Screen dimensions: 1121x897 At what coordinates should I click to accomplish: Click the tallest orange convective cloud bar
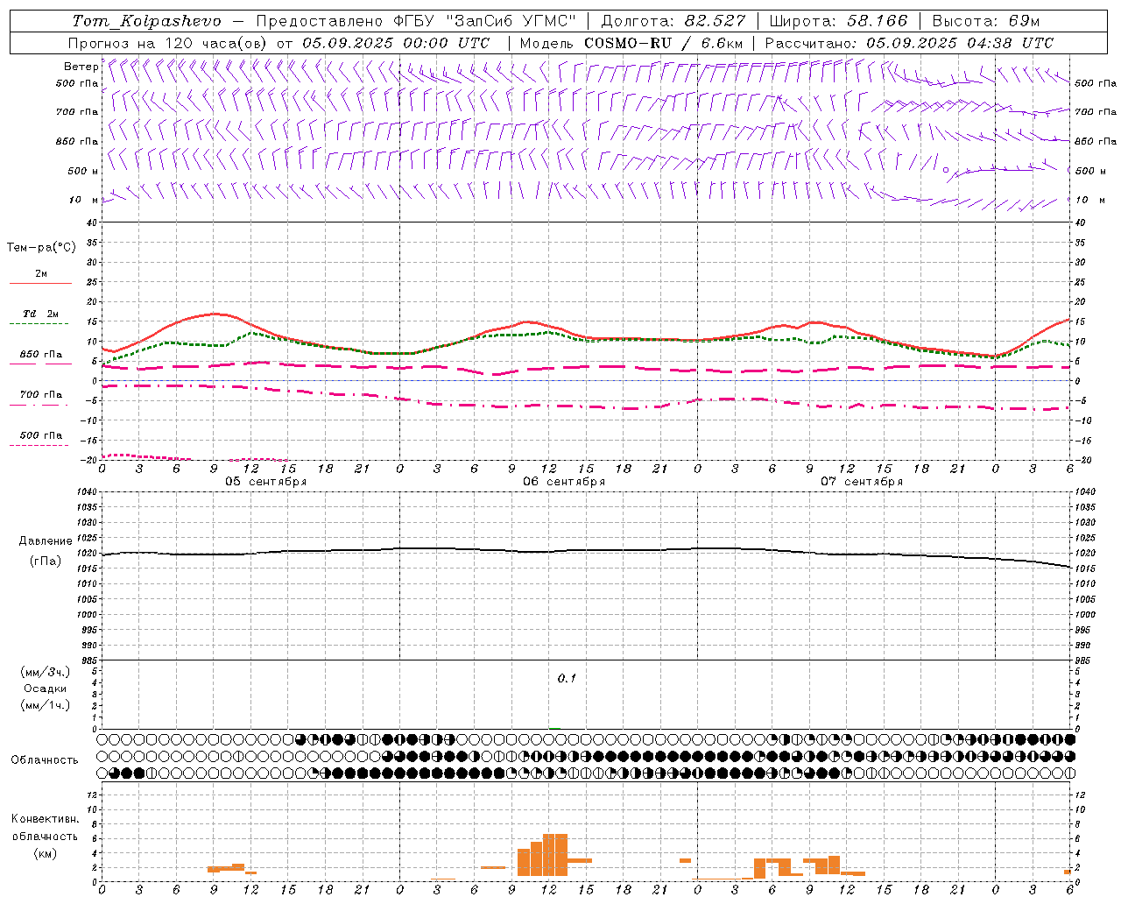(x=555, y=855)
